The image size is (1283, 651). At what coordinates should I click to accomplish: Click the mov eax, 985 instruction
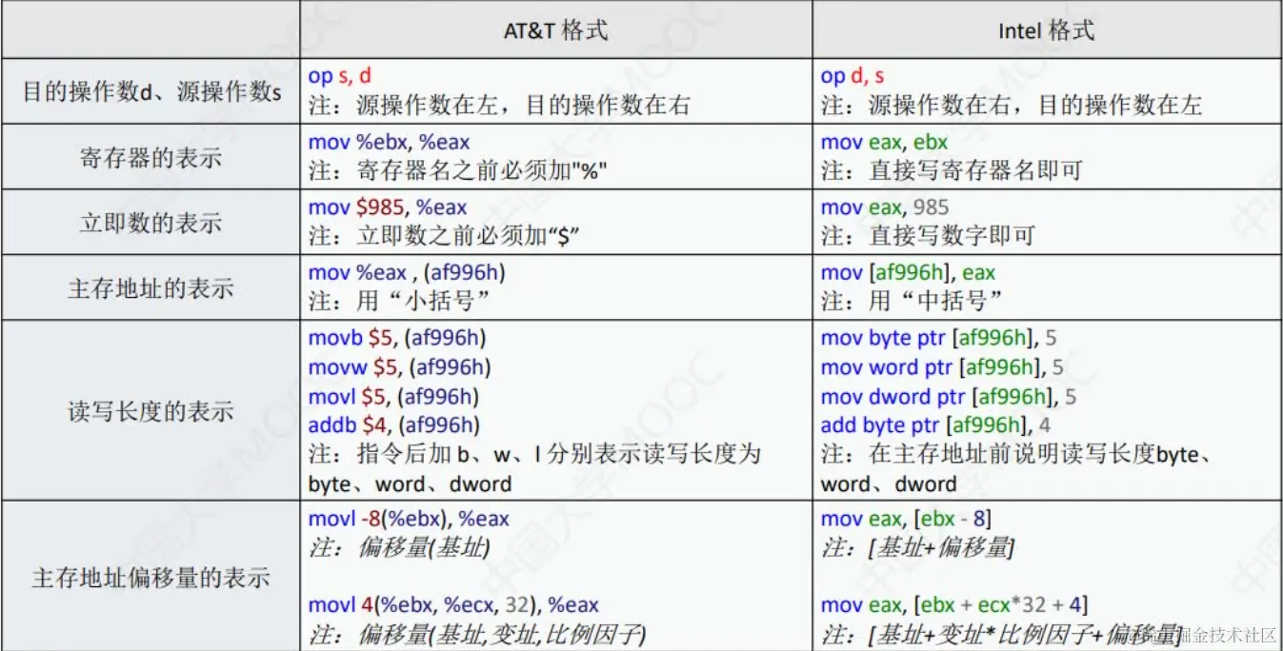click(x=881, y=207)
